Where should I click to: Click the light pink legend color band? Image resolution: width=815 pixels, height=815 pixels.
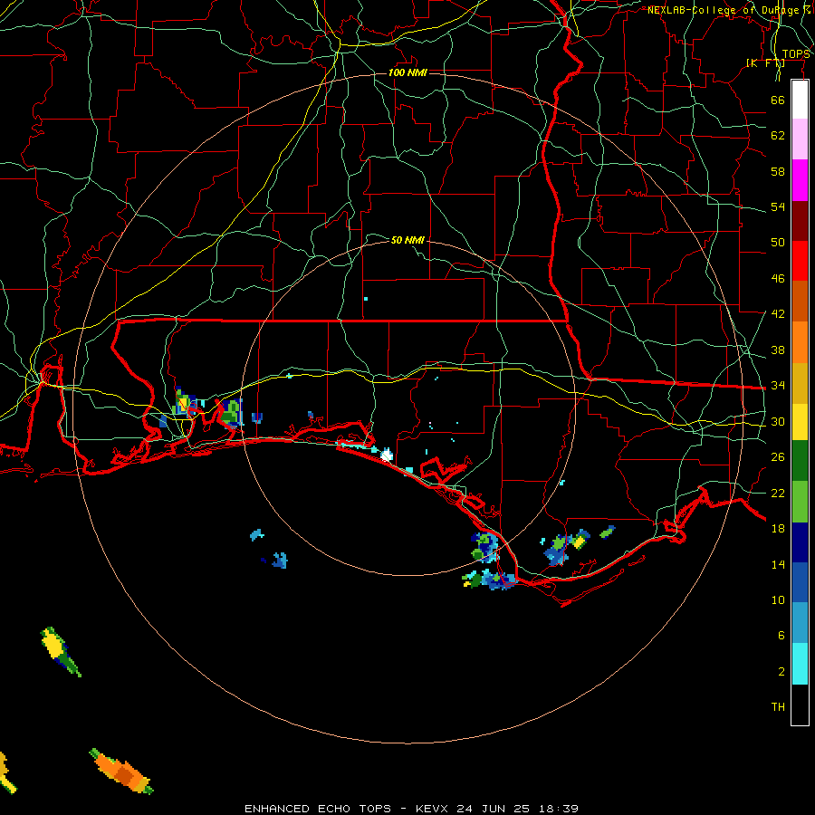(x=800, y=139)
